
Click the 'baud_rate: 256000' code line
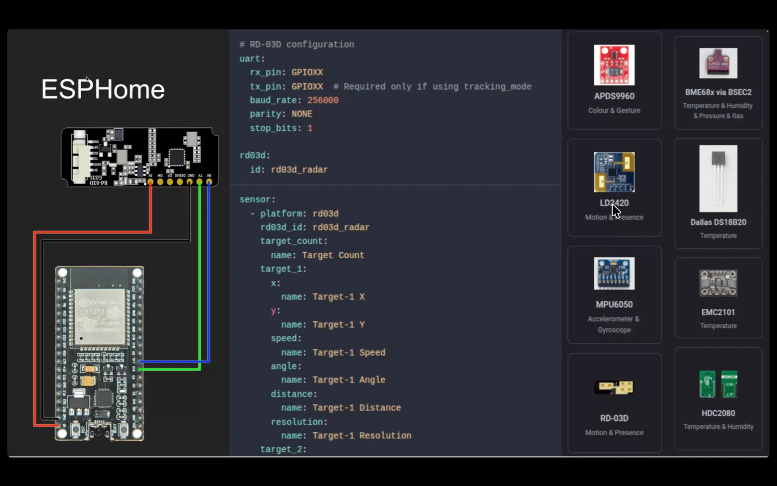point(294,100)
